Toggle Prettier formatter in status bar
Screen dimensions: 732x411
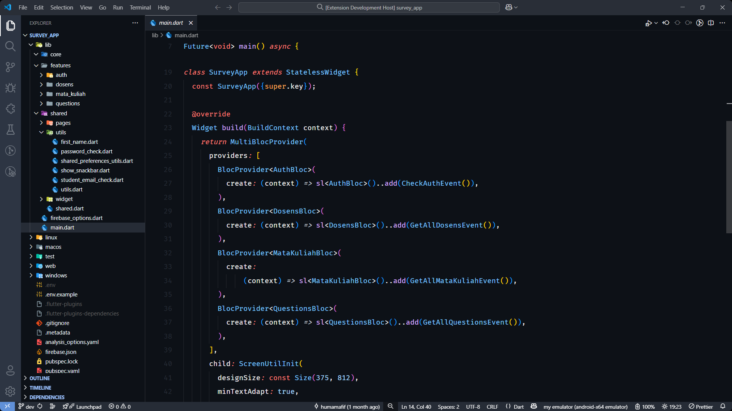(701, 406)
